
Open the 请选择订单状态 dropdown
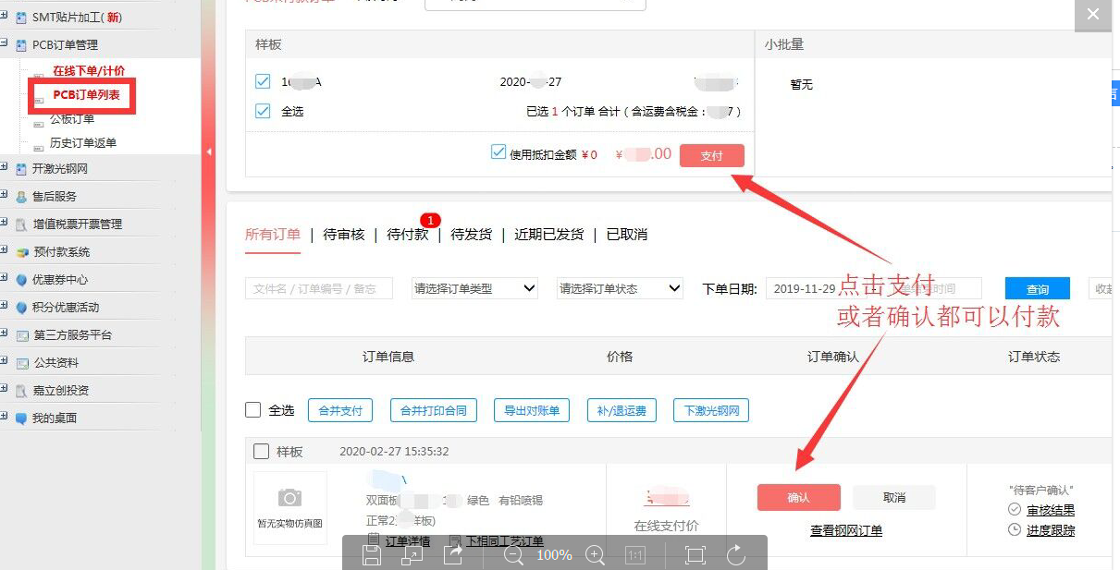click(619, 288)
